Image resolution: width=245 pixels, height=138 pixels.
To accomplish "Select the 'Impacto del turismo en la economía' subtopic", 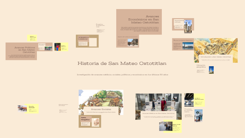I will [x=127, y=41].
